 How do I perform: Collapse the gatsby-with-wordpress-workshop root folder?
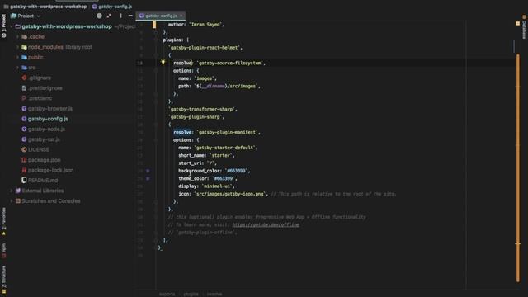(12, 26)
